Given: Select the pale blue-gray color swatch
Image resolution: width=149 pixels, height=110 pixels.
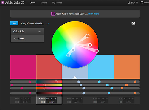Looking at the screenshot, I should pos(75,73).
